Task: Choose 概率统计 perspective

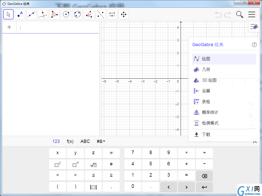Action: tap(224, 113)
